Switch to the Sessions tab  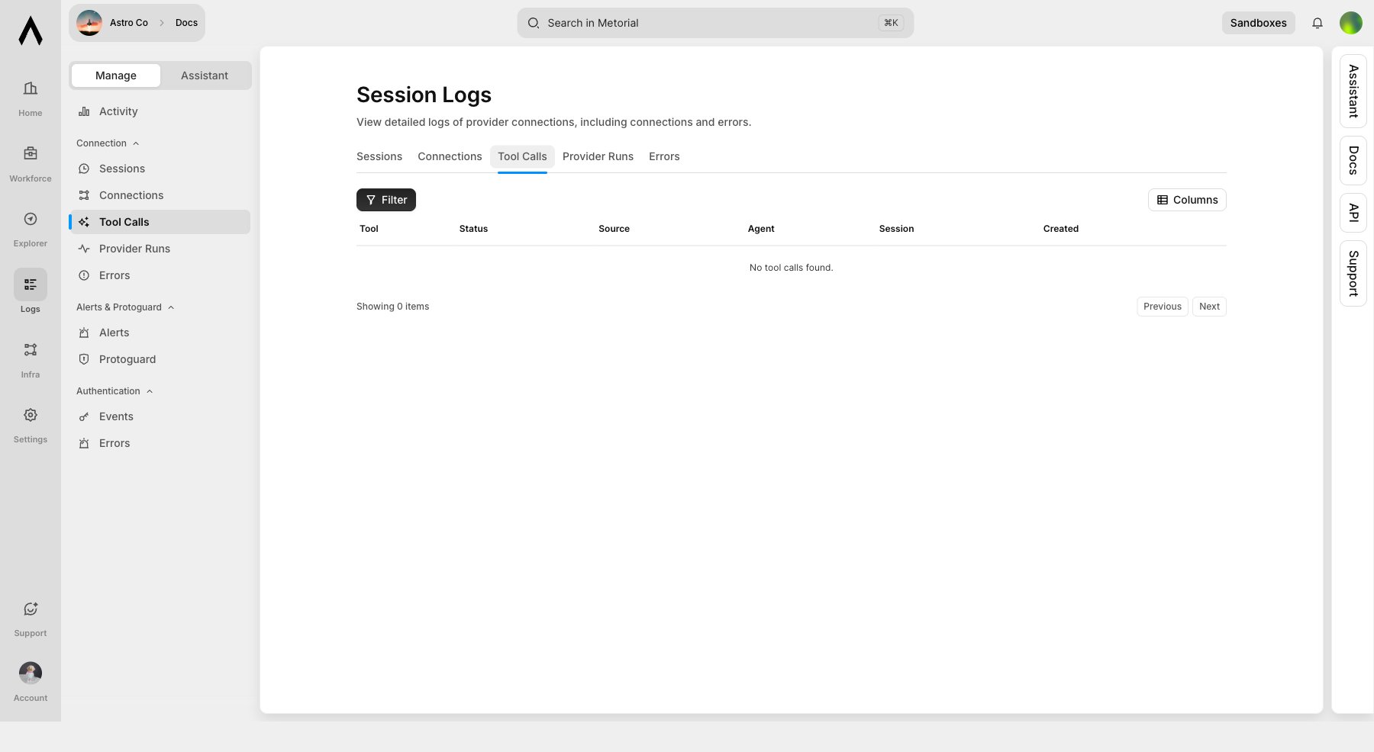379,156
